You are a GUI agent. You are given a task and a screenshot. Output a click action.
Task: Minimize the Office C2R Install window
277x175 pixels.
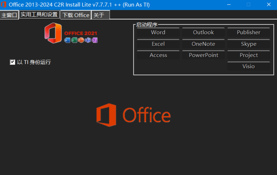coord(229,4)
